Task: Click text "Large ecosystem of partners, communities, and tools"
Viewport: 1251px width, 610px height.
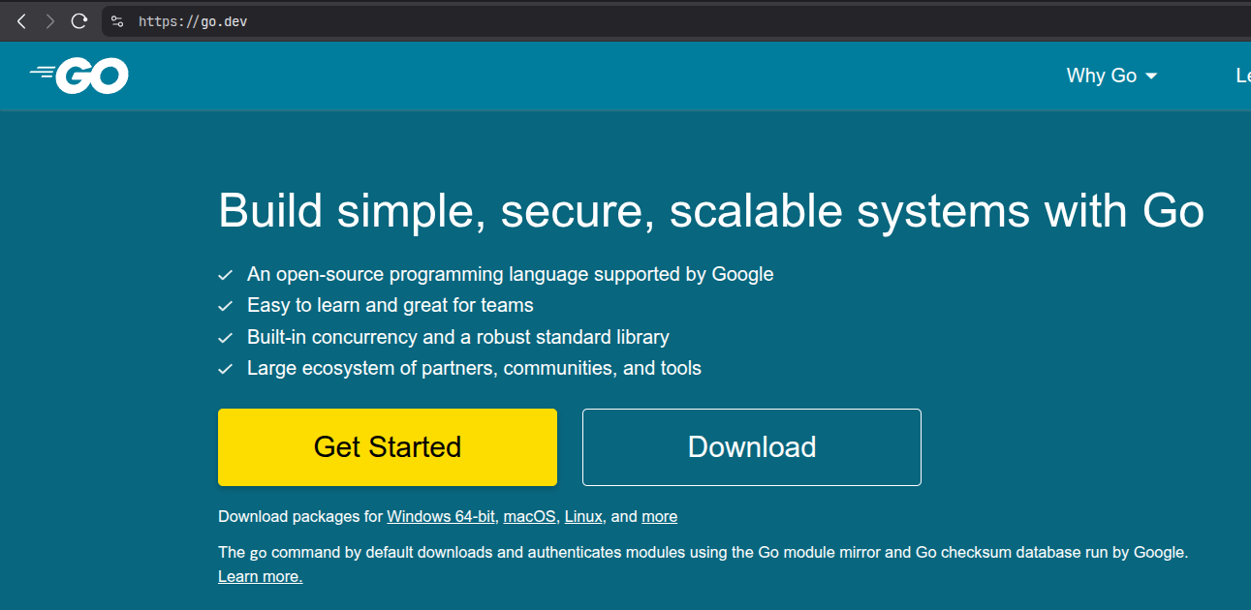Action: point(474,368)
